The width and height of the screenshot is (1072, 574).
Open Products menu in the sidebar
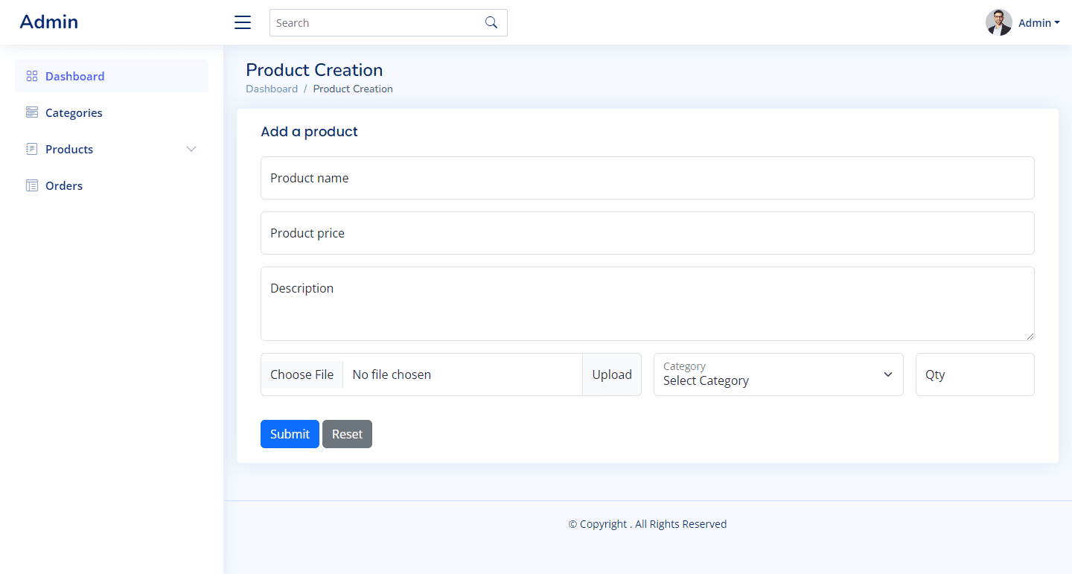pyautogui.click(x=112, y=149)
